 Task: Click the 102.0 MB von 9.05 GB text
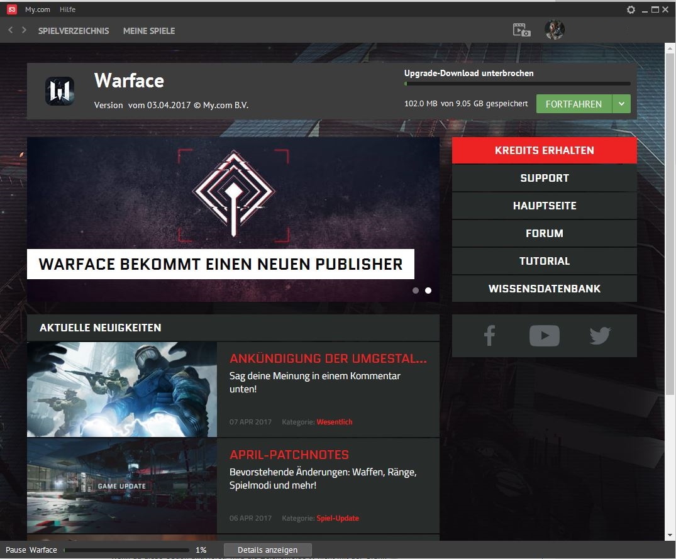point(466,104)
